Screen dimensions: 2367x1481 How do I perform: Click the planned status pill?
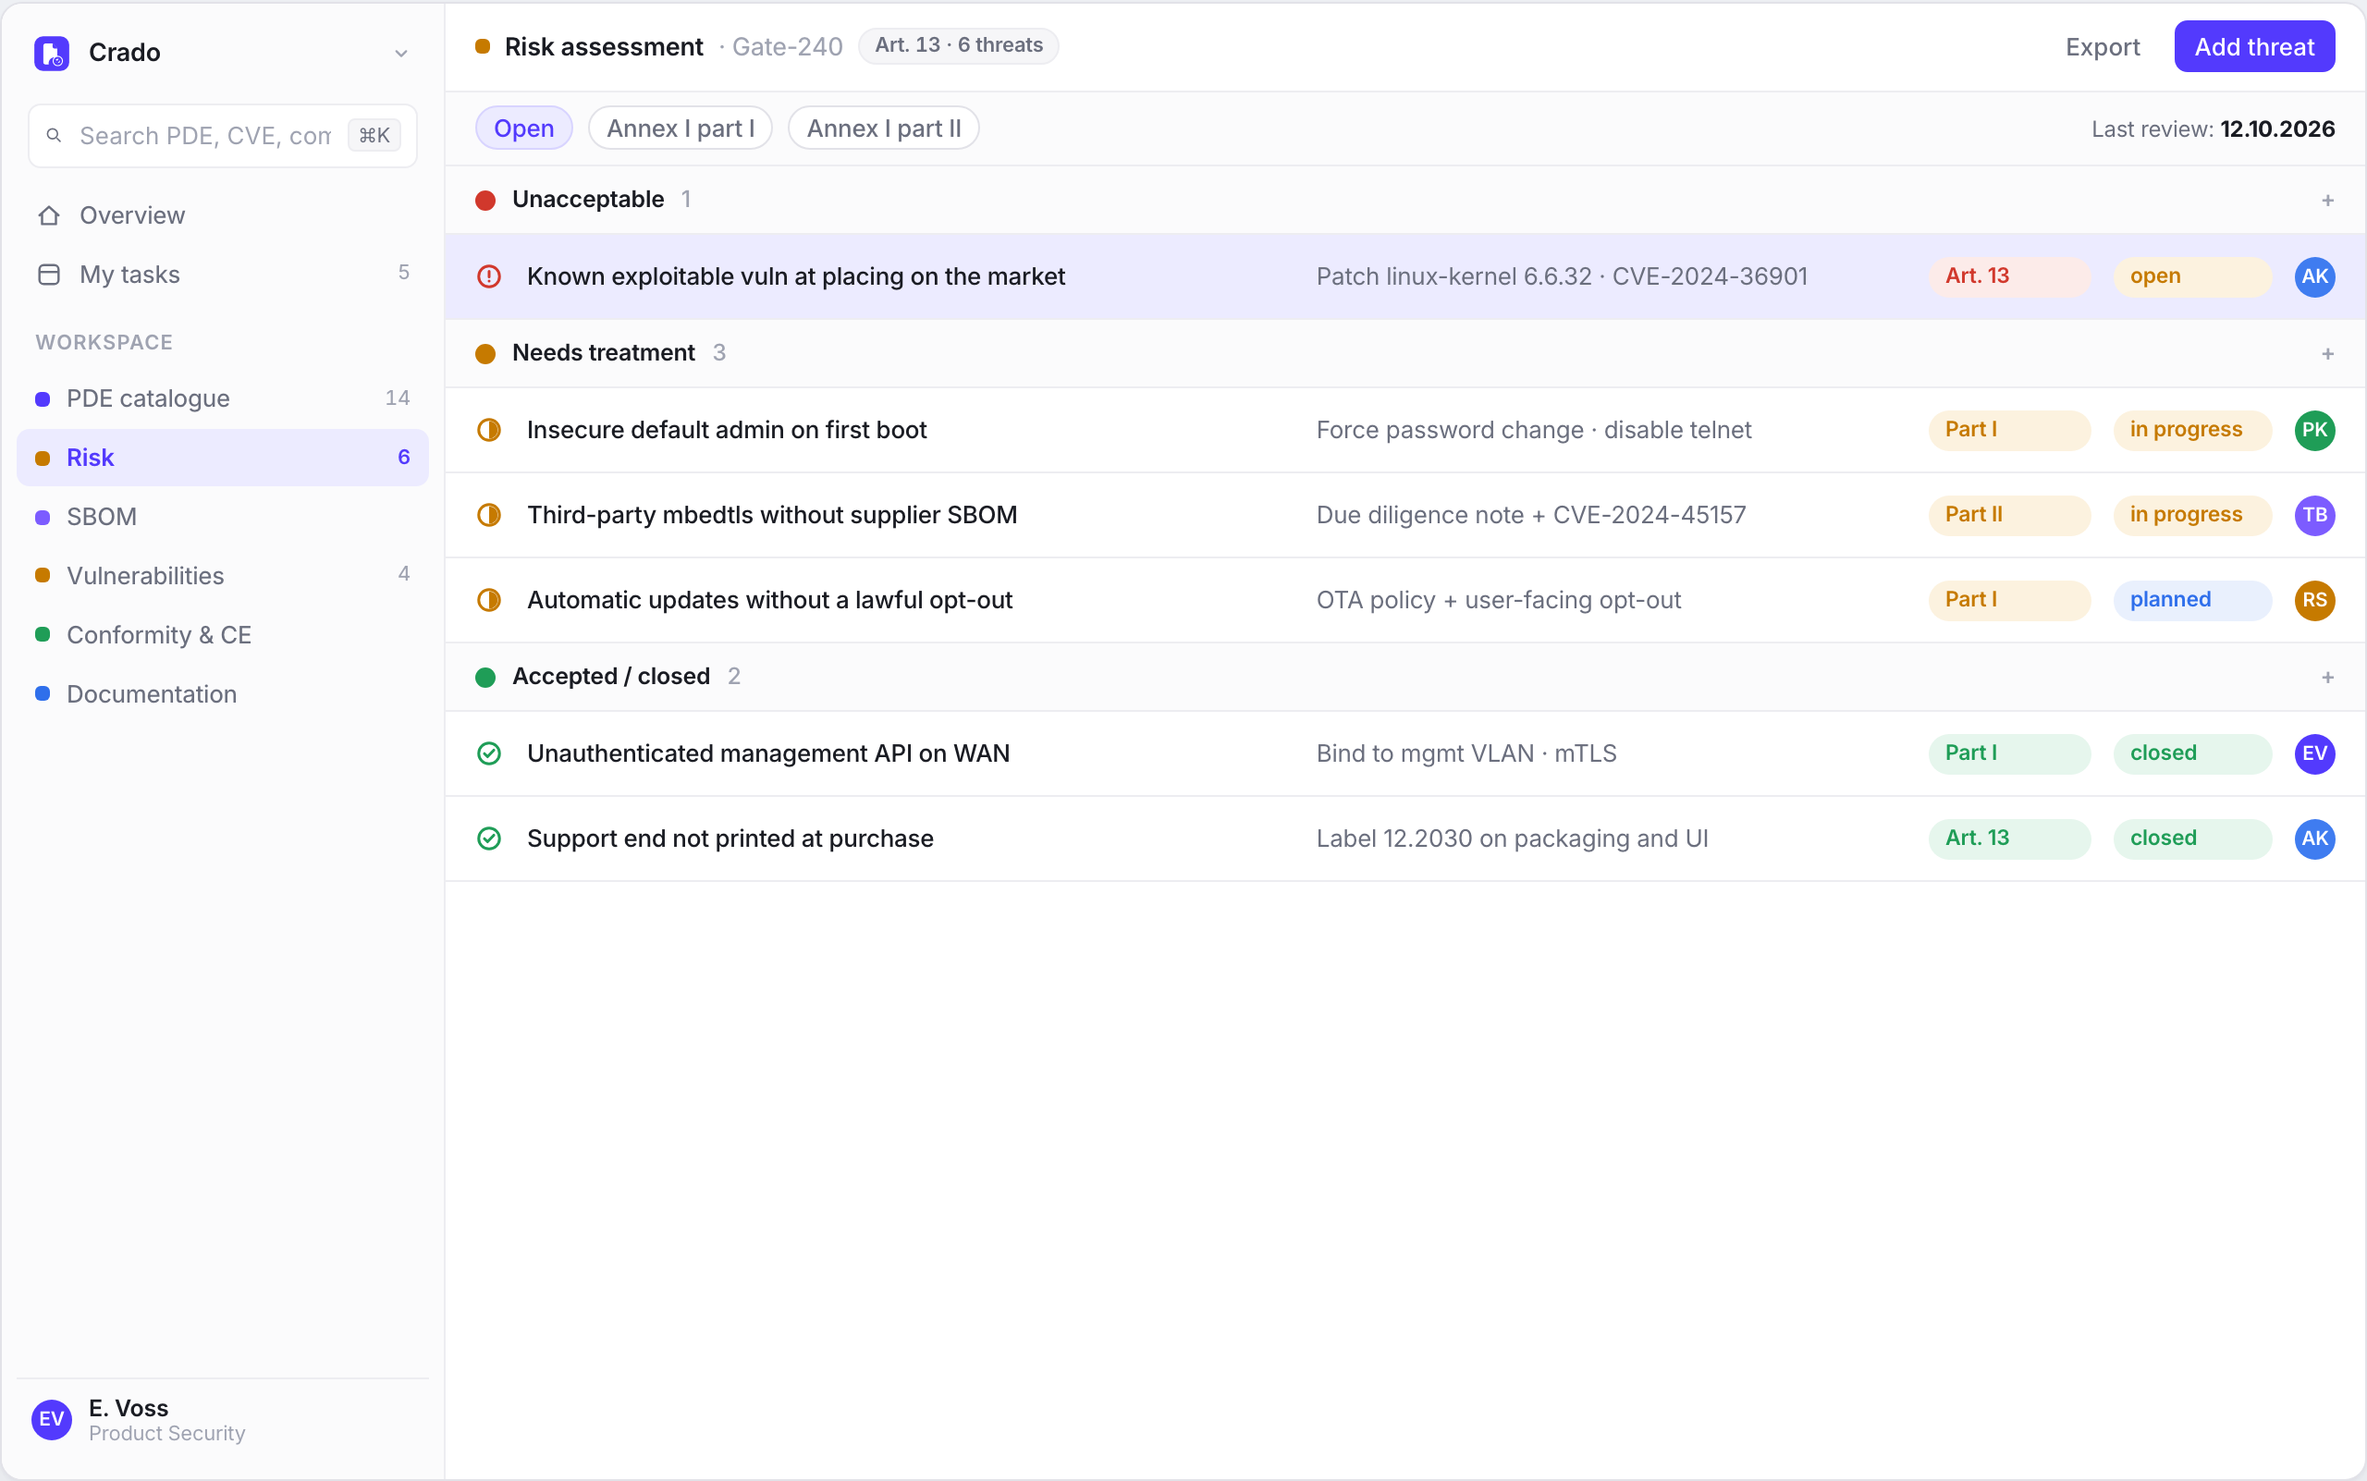pyautogui.click(x=2191, y=600)
